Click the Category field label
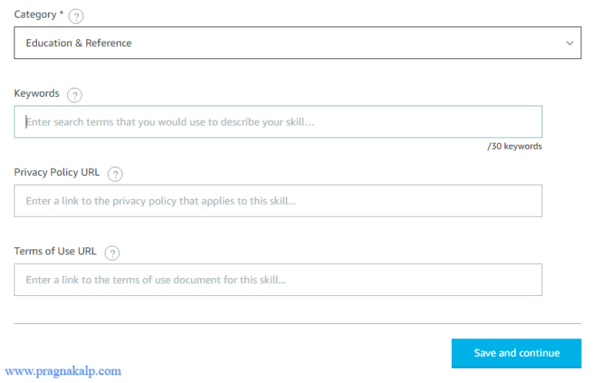 (x=35, y=15)
